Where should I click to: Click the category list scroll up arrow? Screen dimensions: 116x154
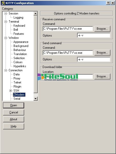(35, 13)
